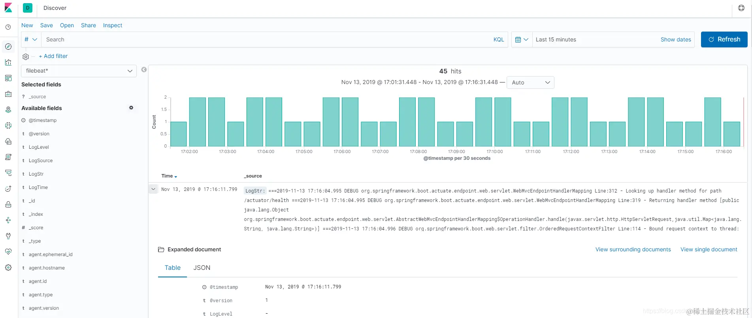Select _type field in sidebar
The width and height of the screenshot is (752, 318).
34,241
